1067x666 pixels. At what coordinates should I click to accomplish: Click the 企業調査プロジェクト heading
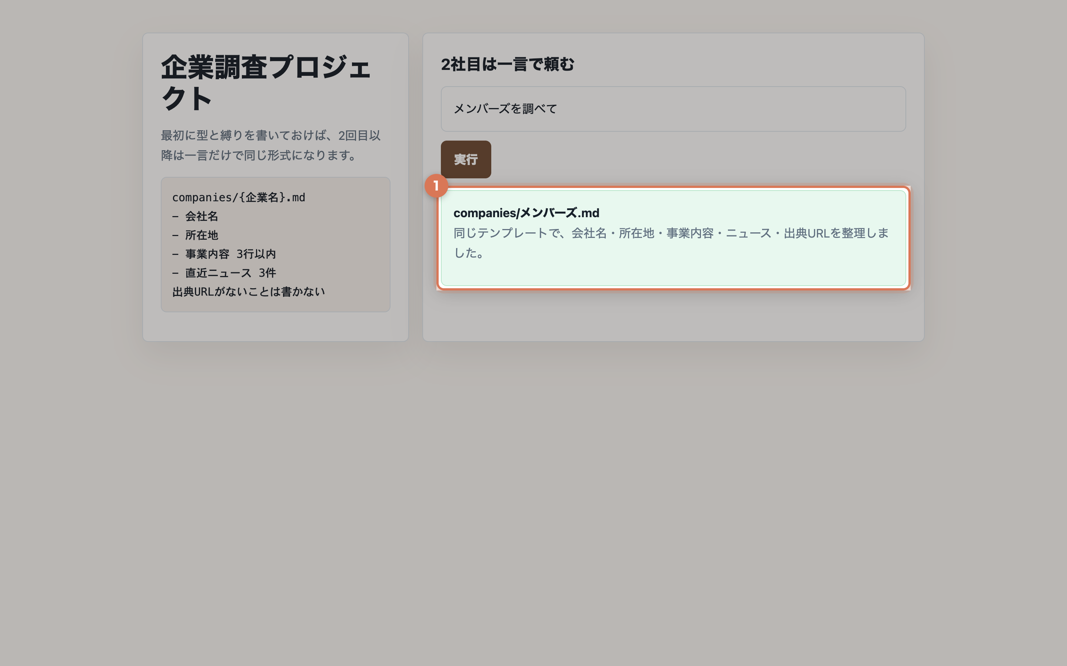click(x=266, y=83)
